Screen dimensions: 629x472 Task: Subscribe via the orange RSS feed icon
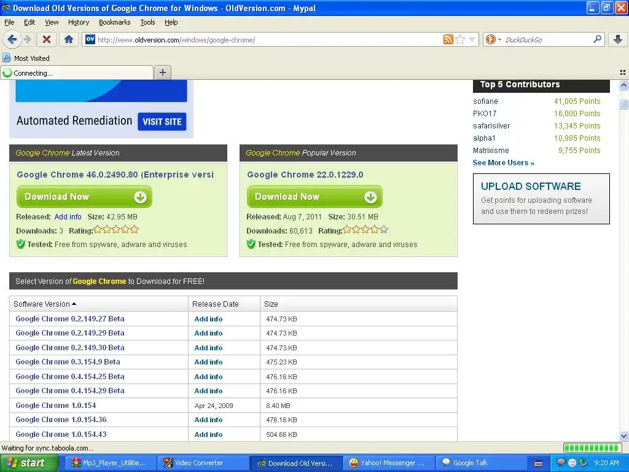click(448, 39)
